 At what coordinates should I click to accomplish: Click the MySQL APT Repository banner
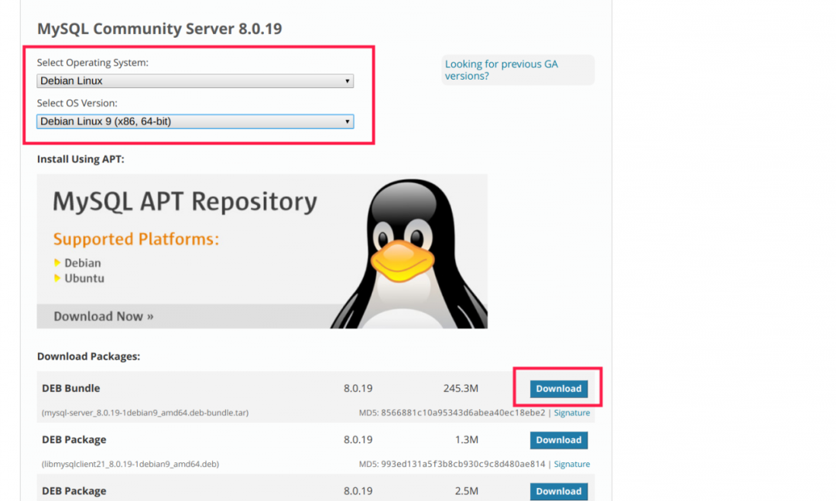click(x=262, y=250)
